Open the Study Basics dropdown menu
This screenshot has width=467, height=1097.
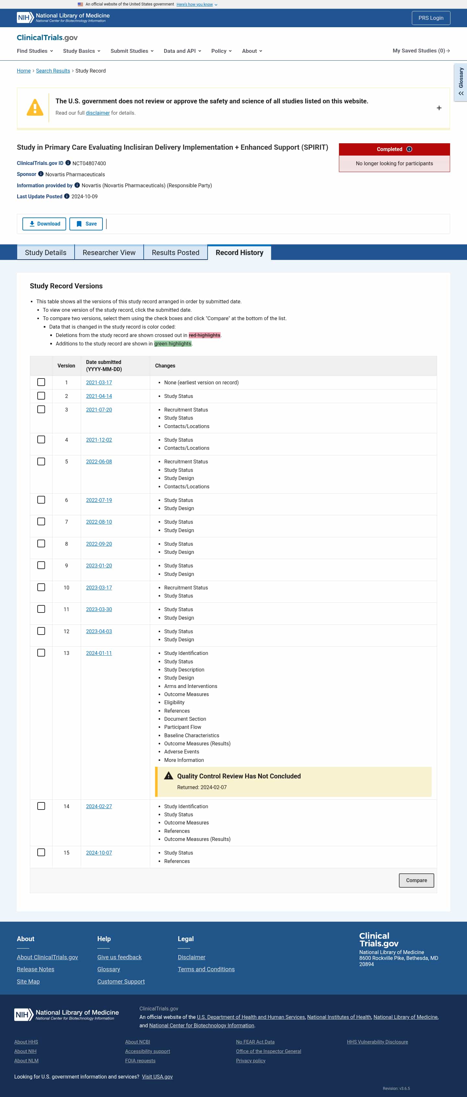click(82, 51)
